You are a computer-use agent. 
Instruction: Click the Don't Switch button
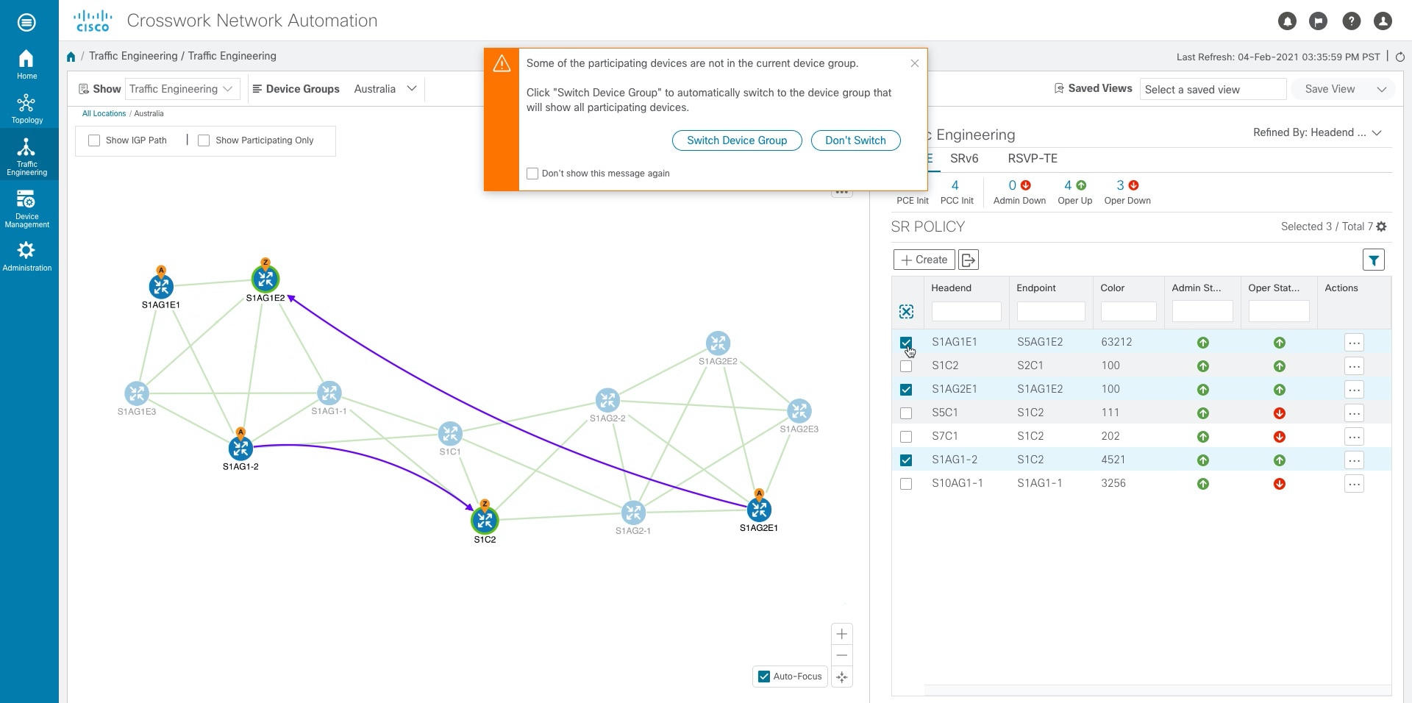pyautogui.click(x=855, y=140)
